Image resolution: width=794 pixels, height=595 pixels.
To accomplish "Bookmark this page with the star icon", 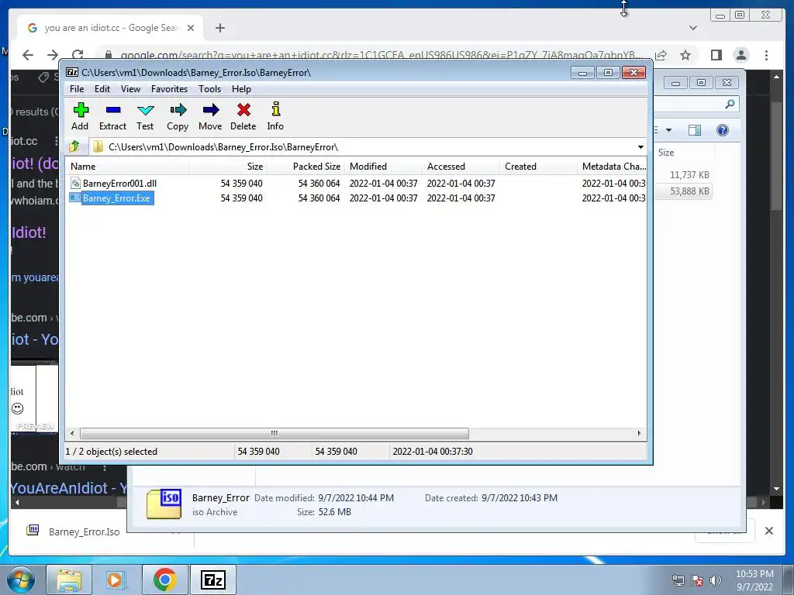I will point(685,55).
